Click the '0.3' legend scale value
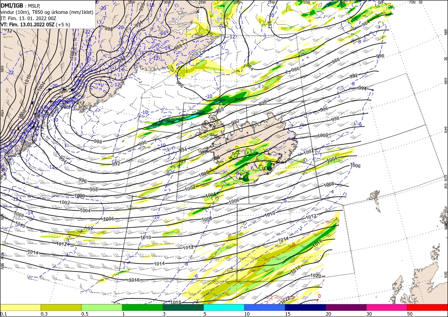The height and width of the screenshot is (317, 448). (x=44, y=314)
